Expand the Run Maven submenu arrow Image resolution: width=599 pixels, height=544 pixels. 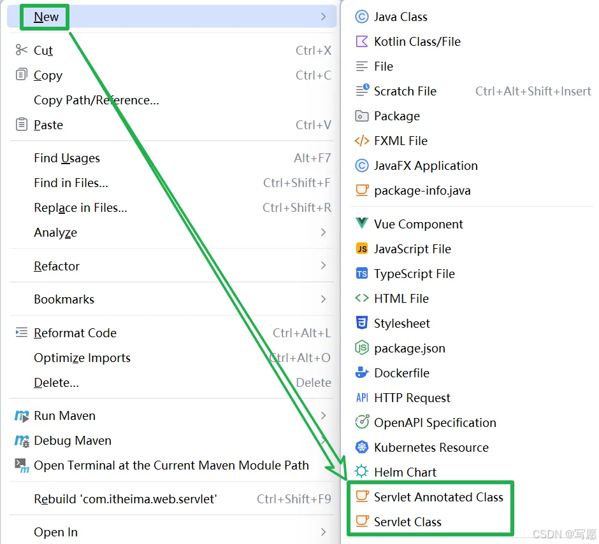[x=323, y=415]
